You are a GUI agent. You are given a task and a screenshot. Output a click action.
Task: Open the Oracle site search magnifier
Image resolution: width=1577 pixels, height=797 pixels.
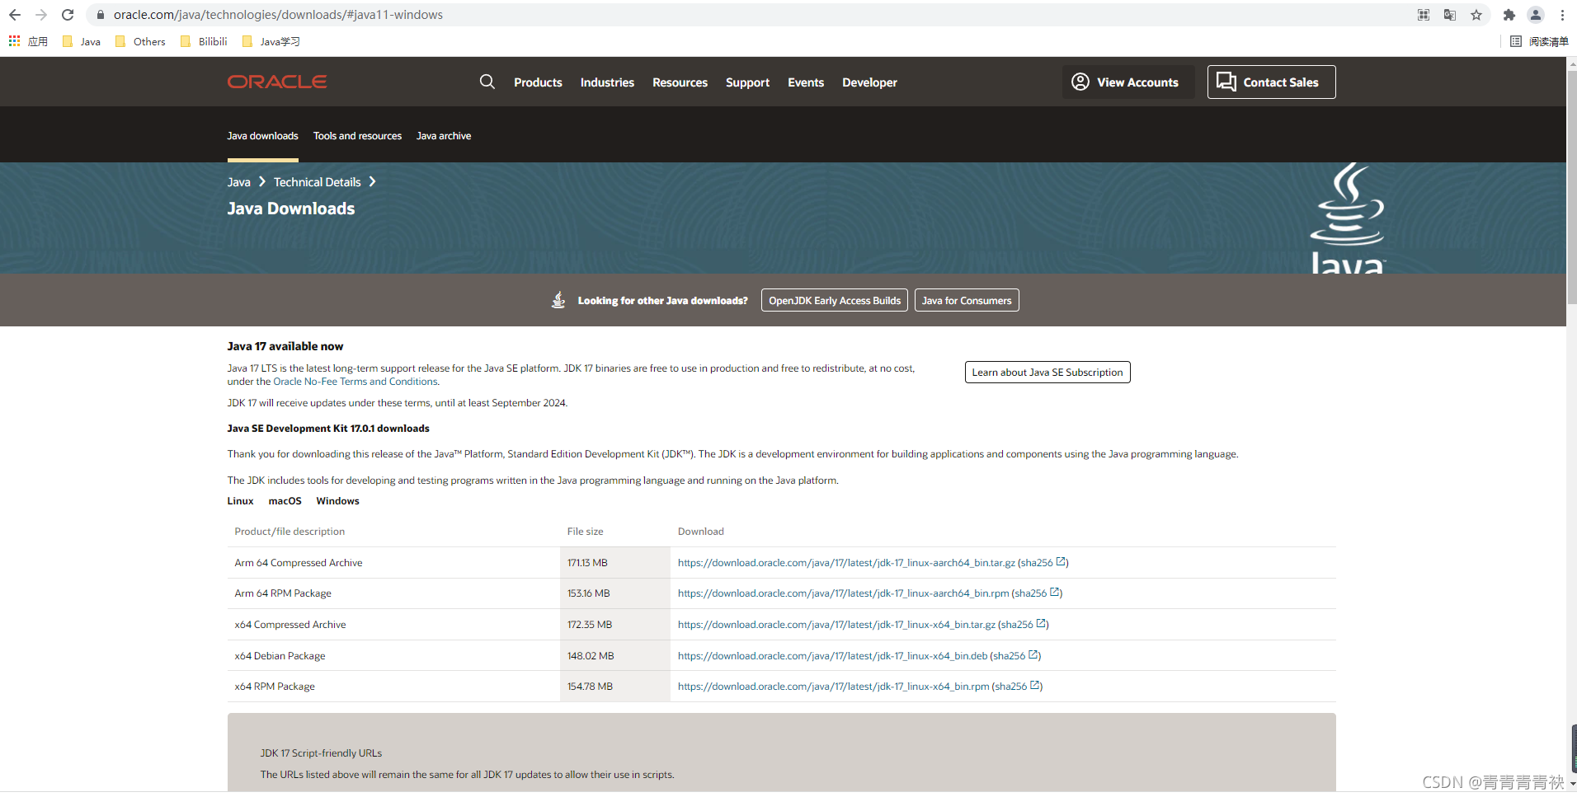click(487, 82)
